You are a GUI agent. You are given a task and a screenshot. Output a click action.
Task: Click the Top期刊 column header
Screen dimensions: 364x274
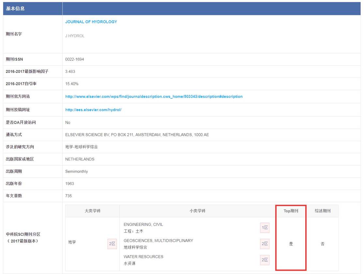pyautogui.click(x=290, y=211)
